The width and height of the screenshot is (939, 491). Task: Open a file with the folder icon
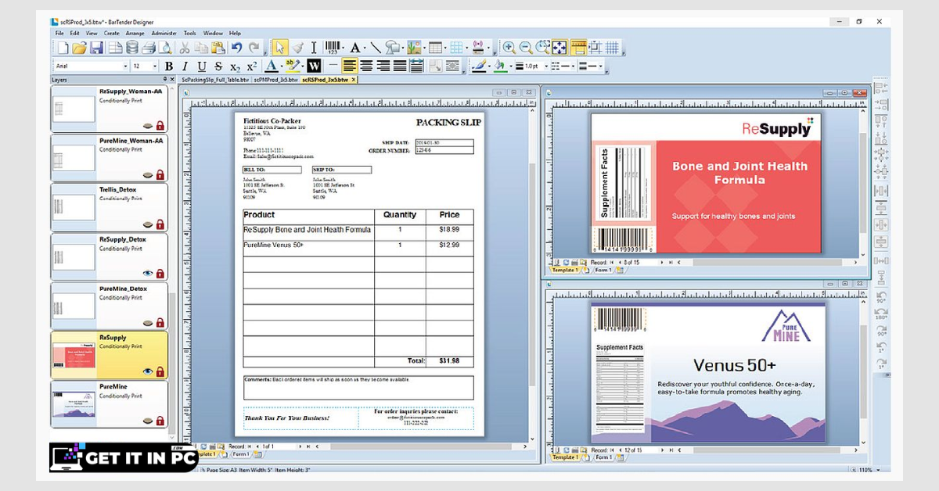click(80, 48)
